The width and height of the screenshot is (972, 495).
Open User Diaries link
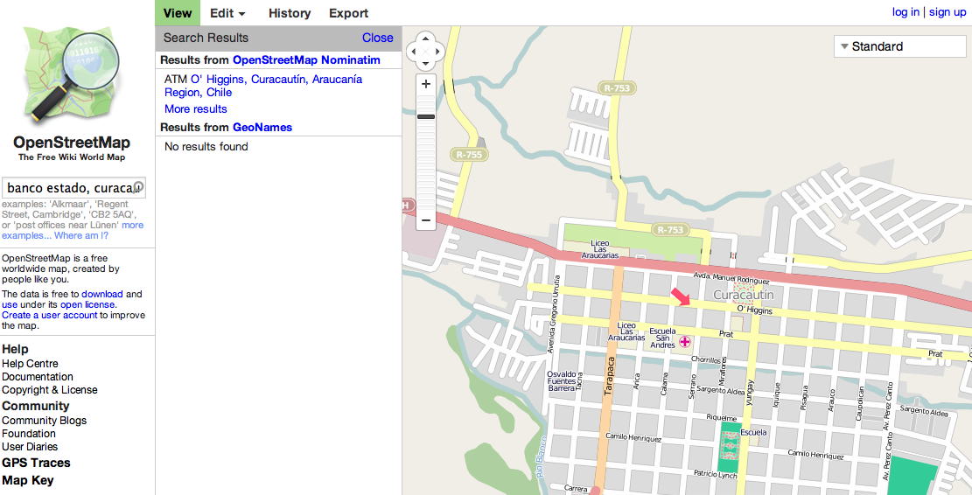click(30, 446)
